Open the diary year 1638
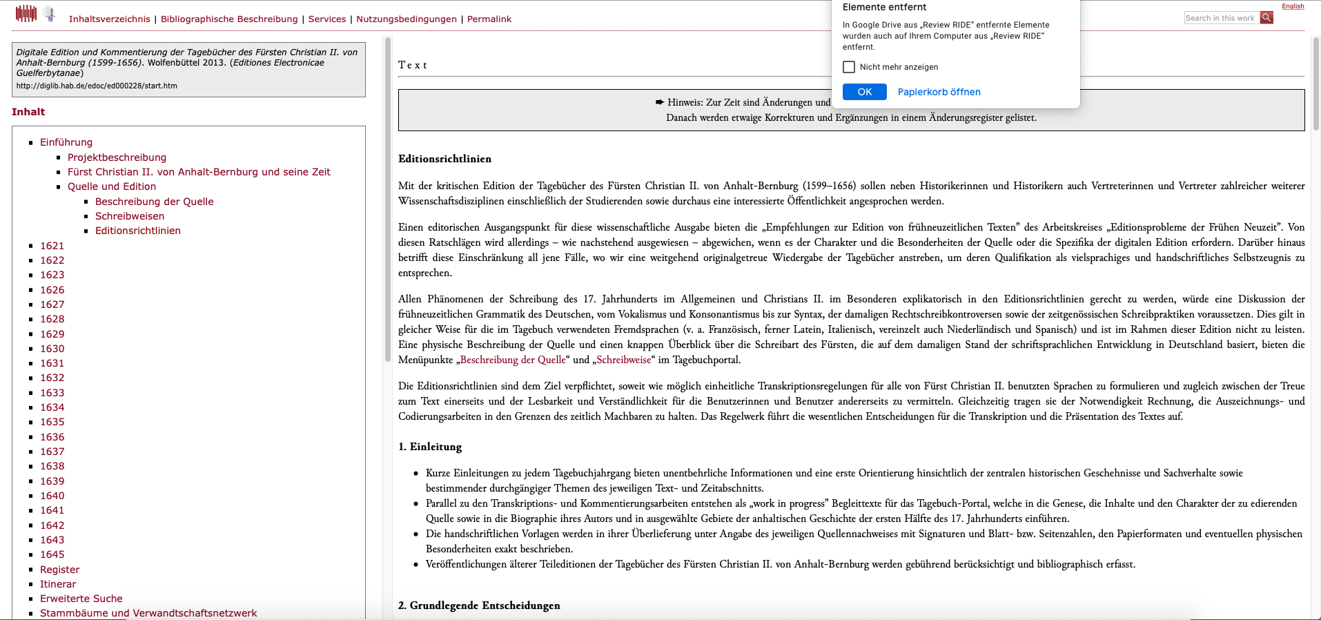This screenshot has height=620, width=1321. [x=52, y=466]
